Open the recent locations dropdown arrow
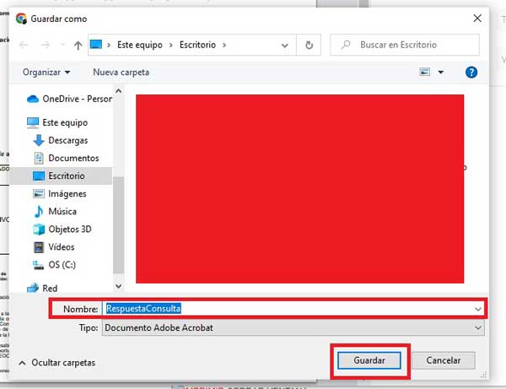The image size is (506, 389). pos(61,45)
